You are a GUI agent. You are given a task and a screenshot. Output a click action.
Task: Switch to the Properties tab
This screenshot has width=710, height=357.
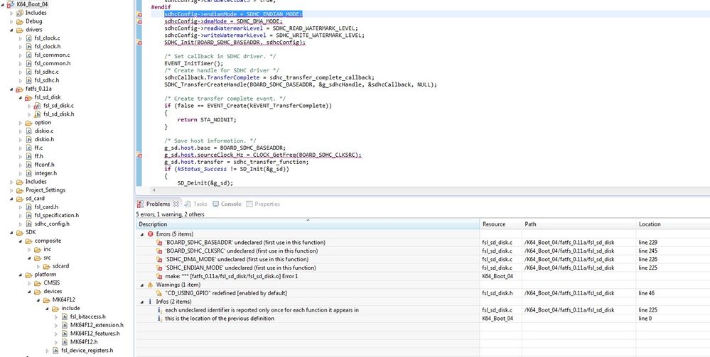click(263, 204)
